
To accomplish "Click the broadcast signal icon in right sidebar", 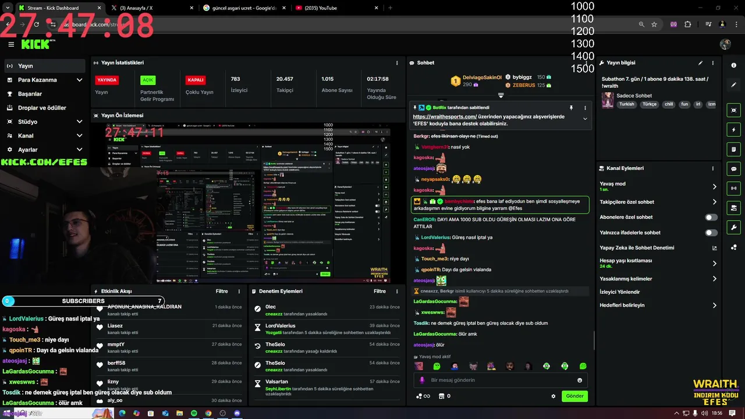I will [734, 188].
